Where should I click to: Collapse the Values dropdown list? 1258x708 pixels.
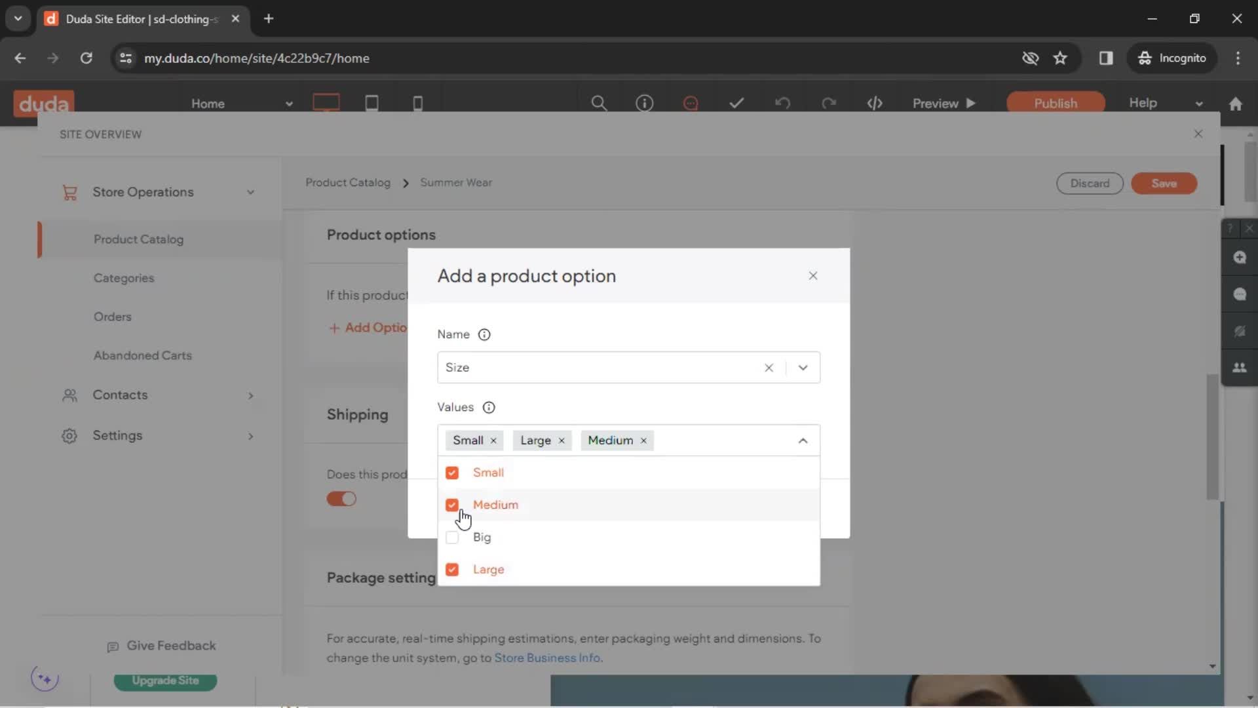[x=803, y=441]
